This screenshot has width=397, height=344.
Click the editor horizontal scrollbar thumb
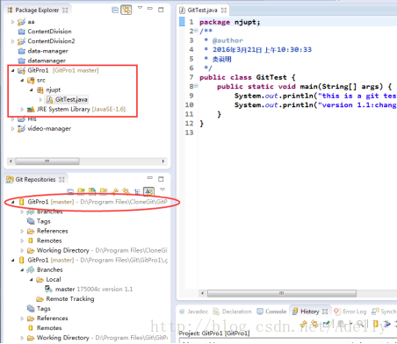pos(282,293)
